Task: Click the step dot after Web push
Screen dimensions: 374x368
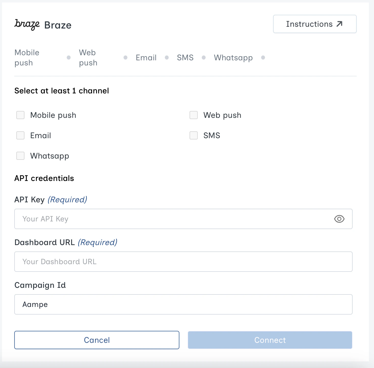Action: (x=125, y=58)
